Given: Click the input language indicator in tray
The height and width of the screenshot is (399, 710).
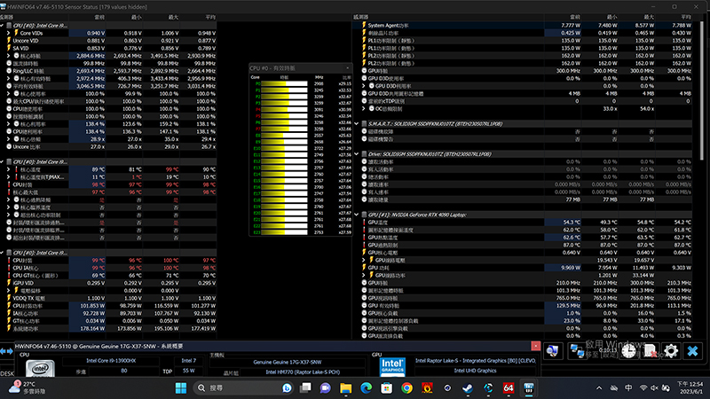Looking at the screenshot, I should 628,388.
